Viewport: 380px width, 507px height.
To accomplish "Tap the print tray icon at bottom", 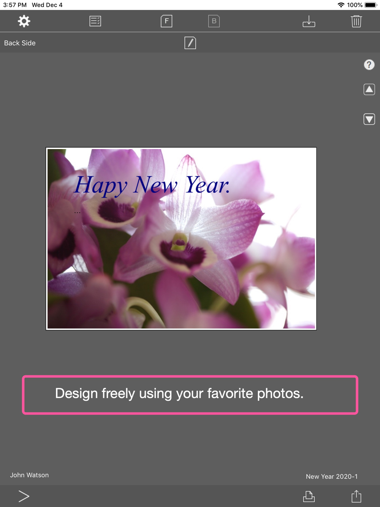I will [309, 496].
